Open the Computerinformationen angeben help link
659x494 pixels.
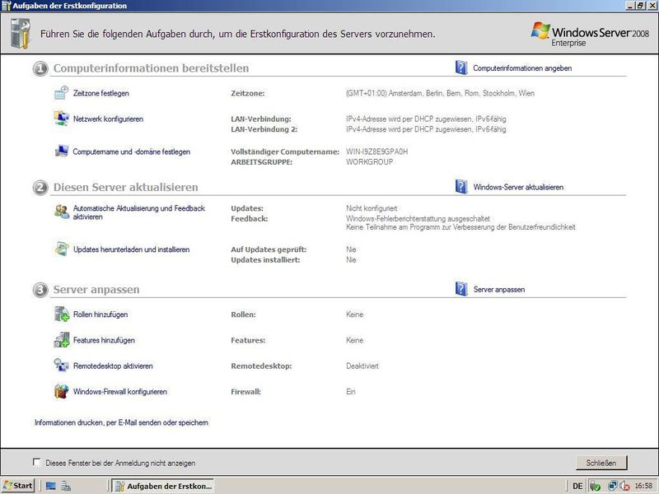521,68
